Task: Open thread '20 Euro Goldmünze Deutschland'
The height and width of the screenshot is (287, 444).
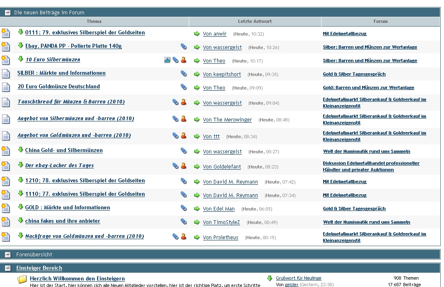Action: click(x=59, y=87)
